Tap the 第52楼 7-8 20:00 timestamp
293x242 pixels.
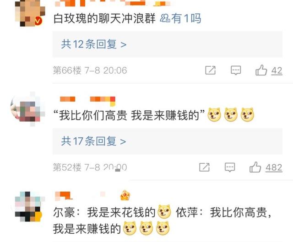pyautogui.click(x=90, y=167)
